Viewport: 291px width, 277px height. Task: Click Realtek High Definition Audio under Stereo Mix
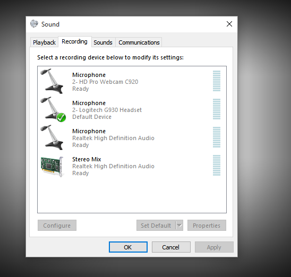(113, 166)
